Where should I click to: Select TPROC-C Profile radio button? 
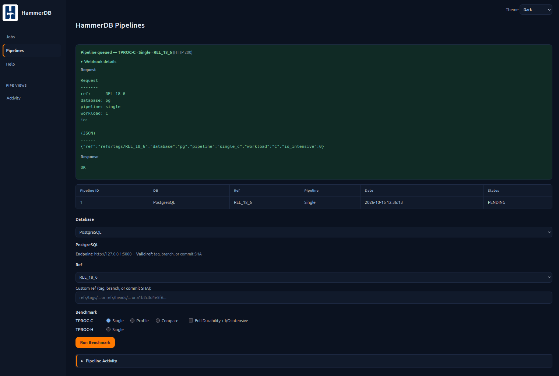point(132,321)
